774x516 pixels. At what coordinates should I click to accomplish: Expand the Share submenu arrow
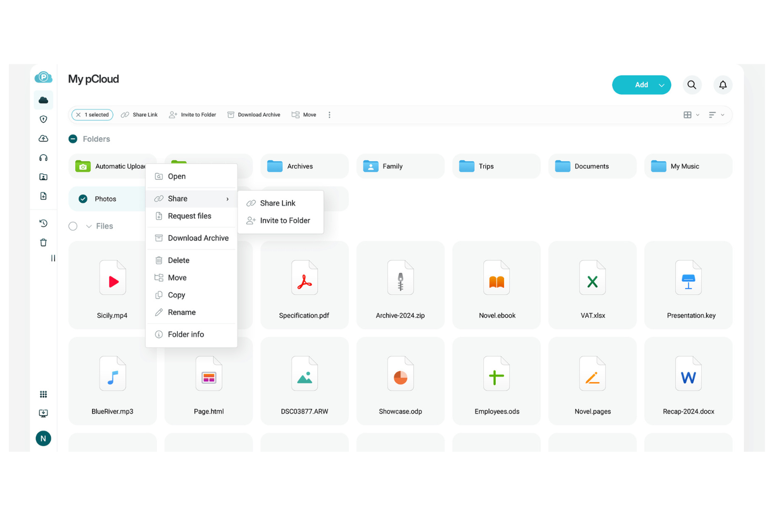pyautogui.click(x=227, y=199)
